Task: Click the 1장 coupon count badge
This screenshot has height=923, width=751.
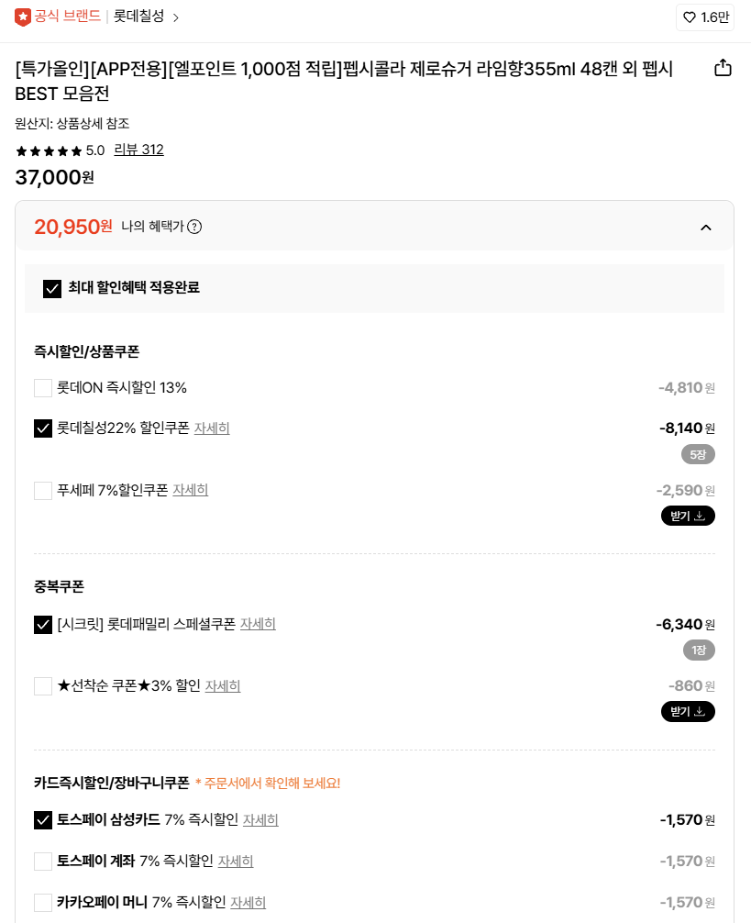Action: (x=698, y=650)
